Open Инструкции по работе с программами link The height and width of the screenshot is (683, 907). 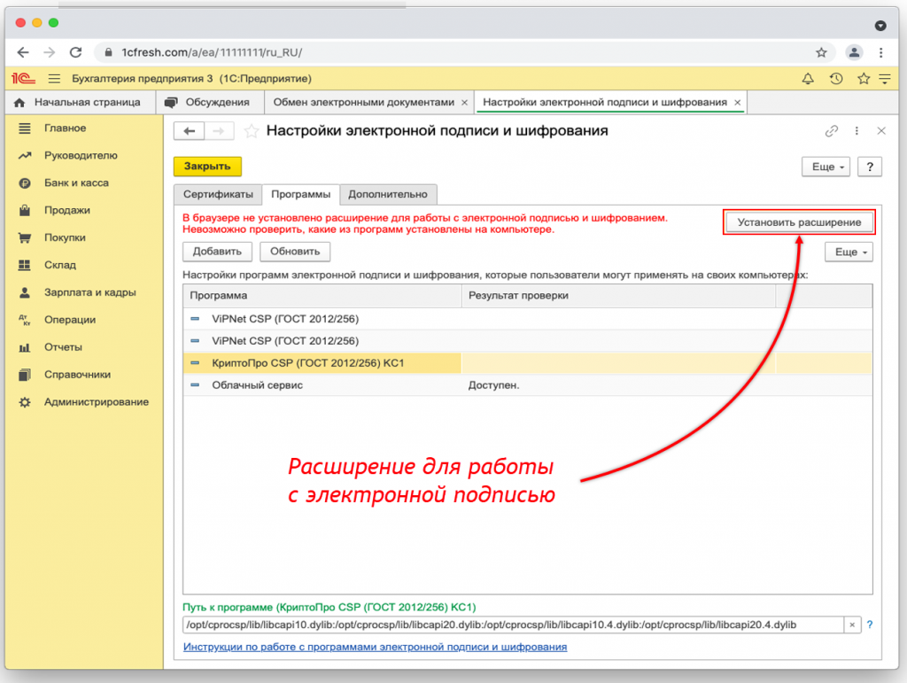pos(375,648)
